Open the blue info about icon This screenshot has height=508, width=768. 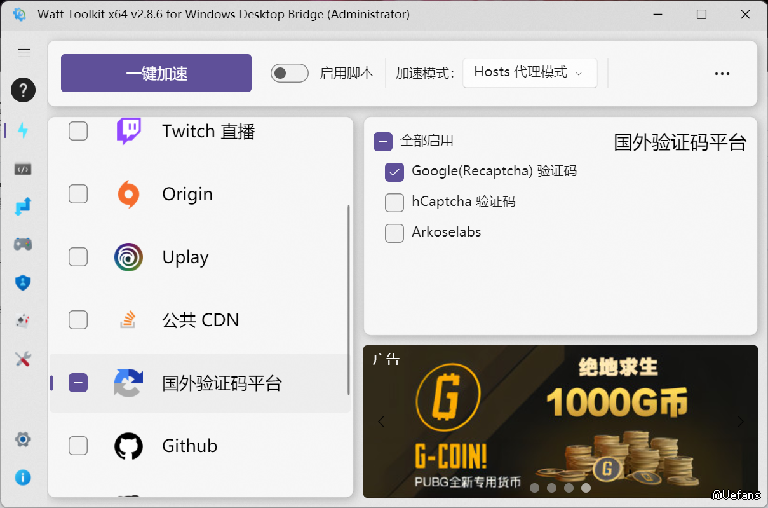[23, 477]
